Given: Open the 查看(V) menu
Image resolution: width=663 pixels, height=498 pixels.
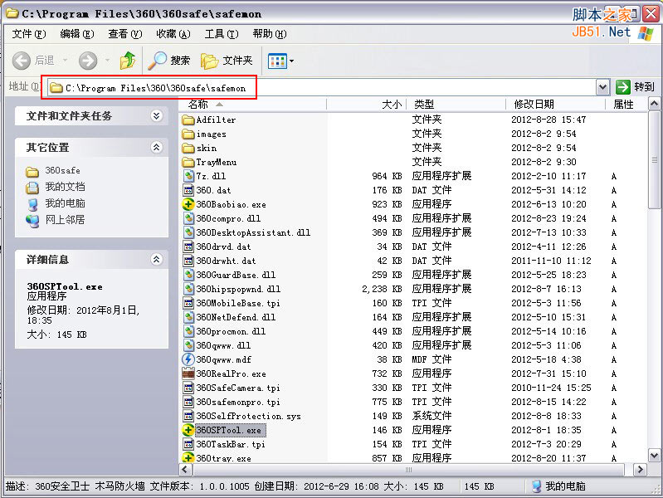Looking at the screenshot, I should click(125, 34).
